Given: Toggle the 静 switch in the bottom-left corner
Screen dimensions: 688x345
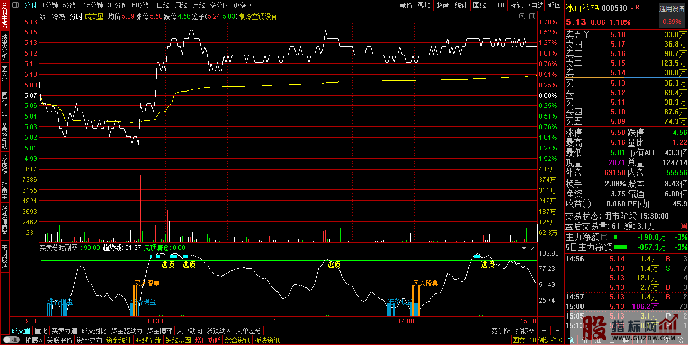Looking at the screenshot, I should click(11, 340).
